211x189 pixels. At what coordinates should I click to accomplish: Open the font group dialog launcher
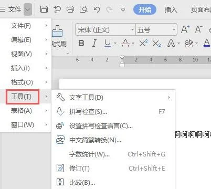click(68, 52)
